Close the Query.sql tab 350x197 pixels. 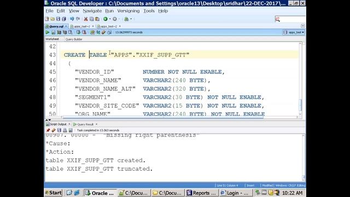[x=66, y=26]
